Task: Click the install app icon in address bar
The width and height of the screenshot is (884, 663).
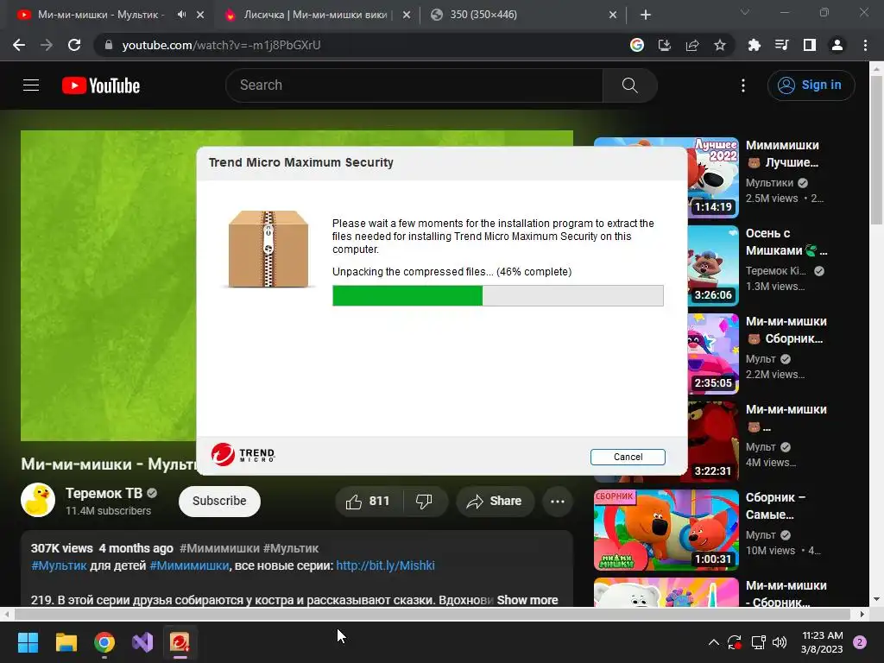Action: point(664,45)
